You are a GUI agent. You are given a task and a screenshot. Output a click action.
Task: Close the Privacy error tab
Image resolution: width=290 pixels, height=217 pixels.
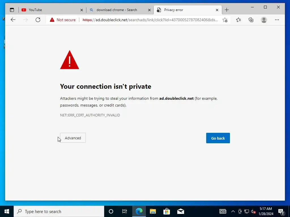tap(217, 10)
